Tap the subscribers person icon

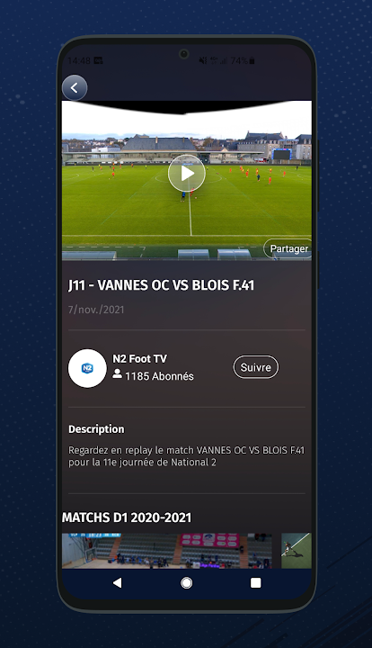pyautogui.click(x=117, y=374)
